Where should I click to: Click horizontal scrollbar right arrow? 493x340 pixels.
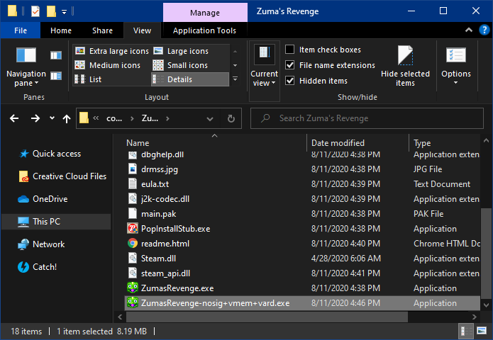click(474, 317)
